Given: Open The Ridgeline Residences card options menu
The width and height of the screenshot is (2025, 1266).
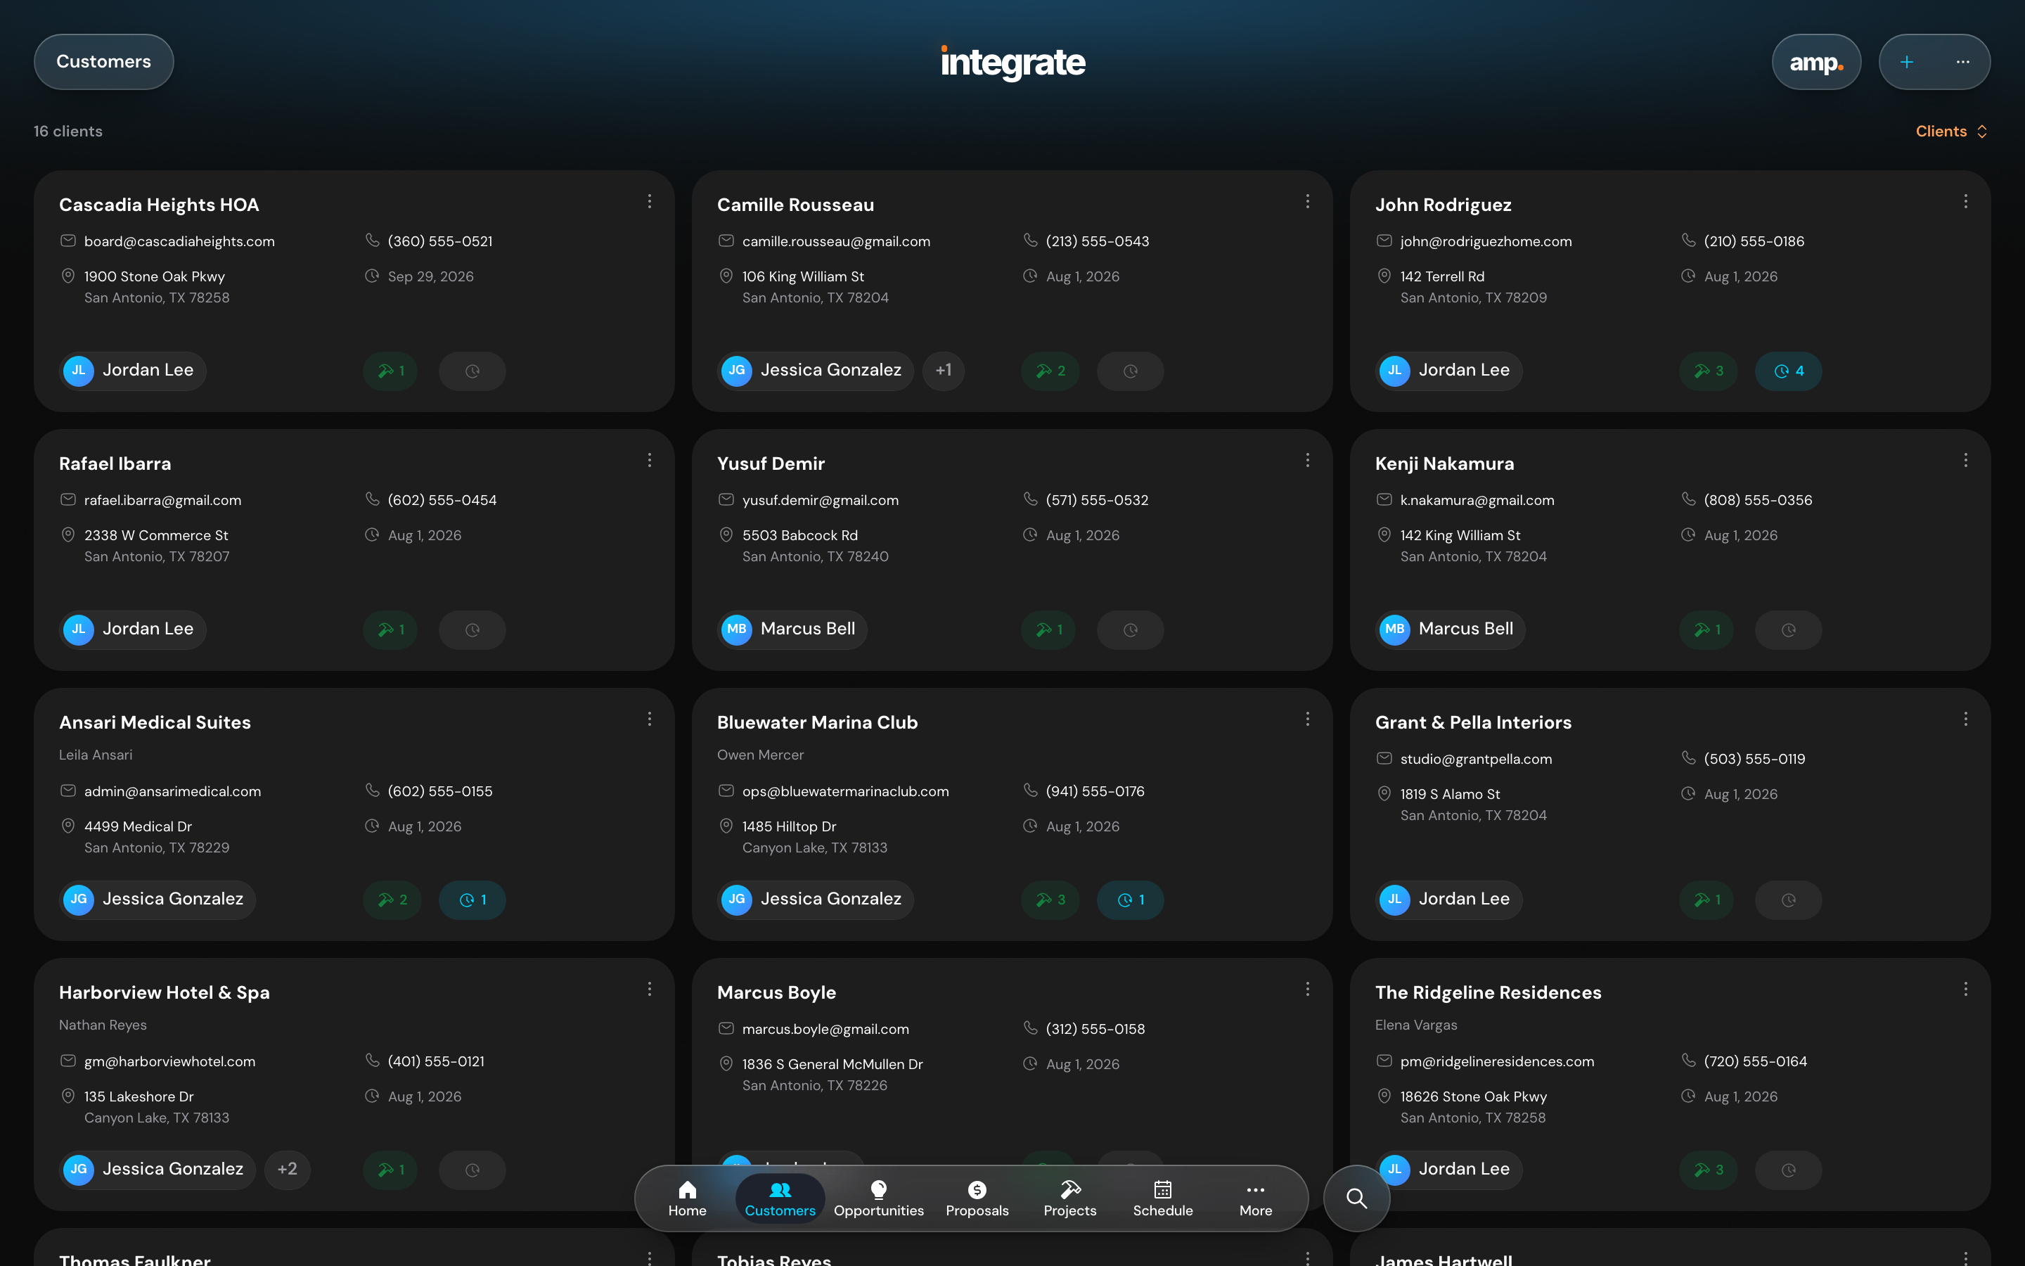Looking at the screenshot, I should click(1966, 990).
